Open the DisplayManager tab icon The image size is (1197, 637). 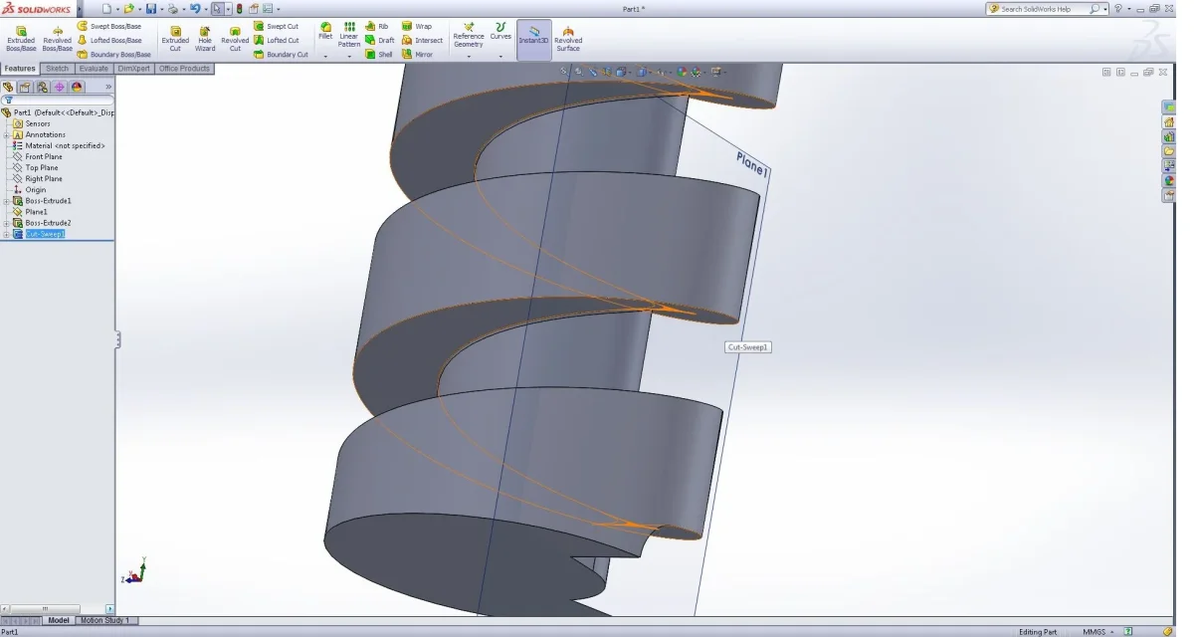77,88
